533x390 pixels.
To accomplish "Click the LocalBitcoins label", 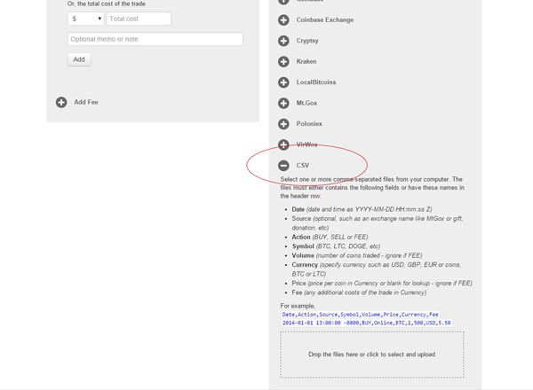I will [x=316, y=82].
